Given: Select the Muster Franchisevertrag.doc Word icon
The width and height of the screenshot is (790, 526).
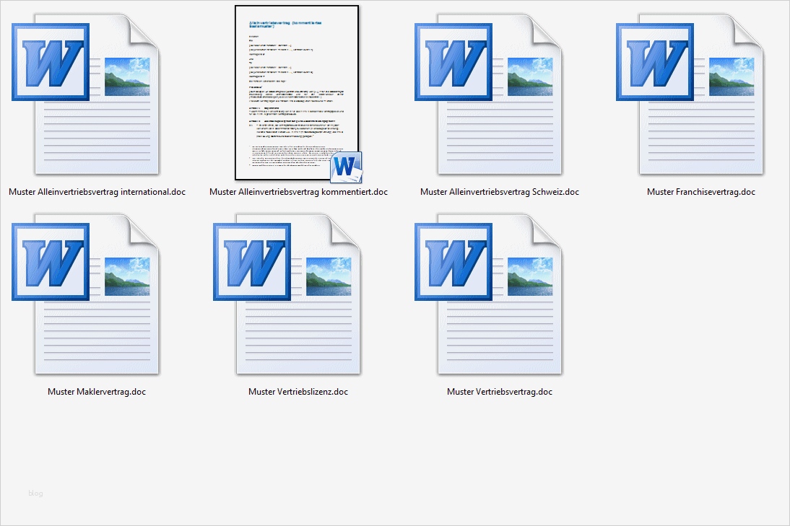Looking at the screenshot, I should click(690, 94).
